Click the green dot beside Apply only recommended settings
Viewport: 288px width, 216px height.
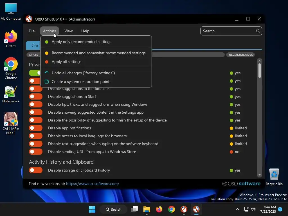(x=47, y=42)
